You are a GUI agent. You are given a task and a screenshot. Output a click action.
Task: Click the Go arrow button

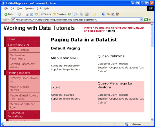point(148,20)
